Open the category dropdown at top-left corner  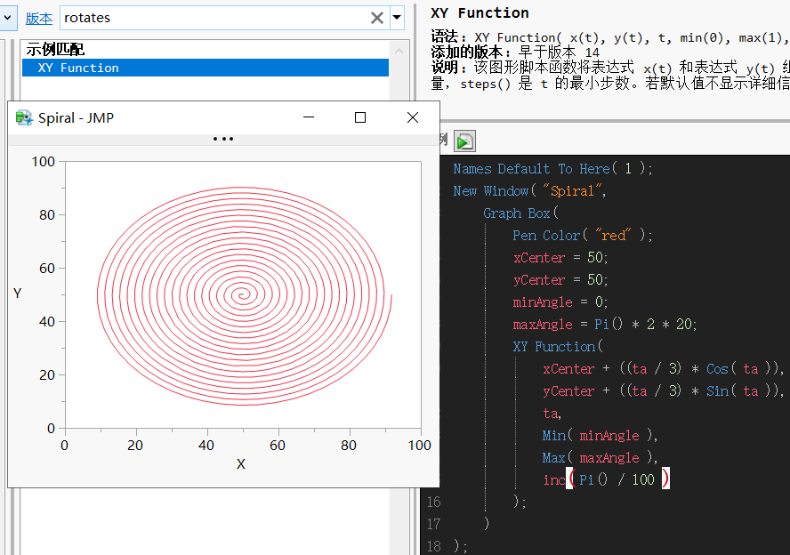click(6, 18)
